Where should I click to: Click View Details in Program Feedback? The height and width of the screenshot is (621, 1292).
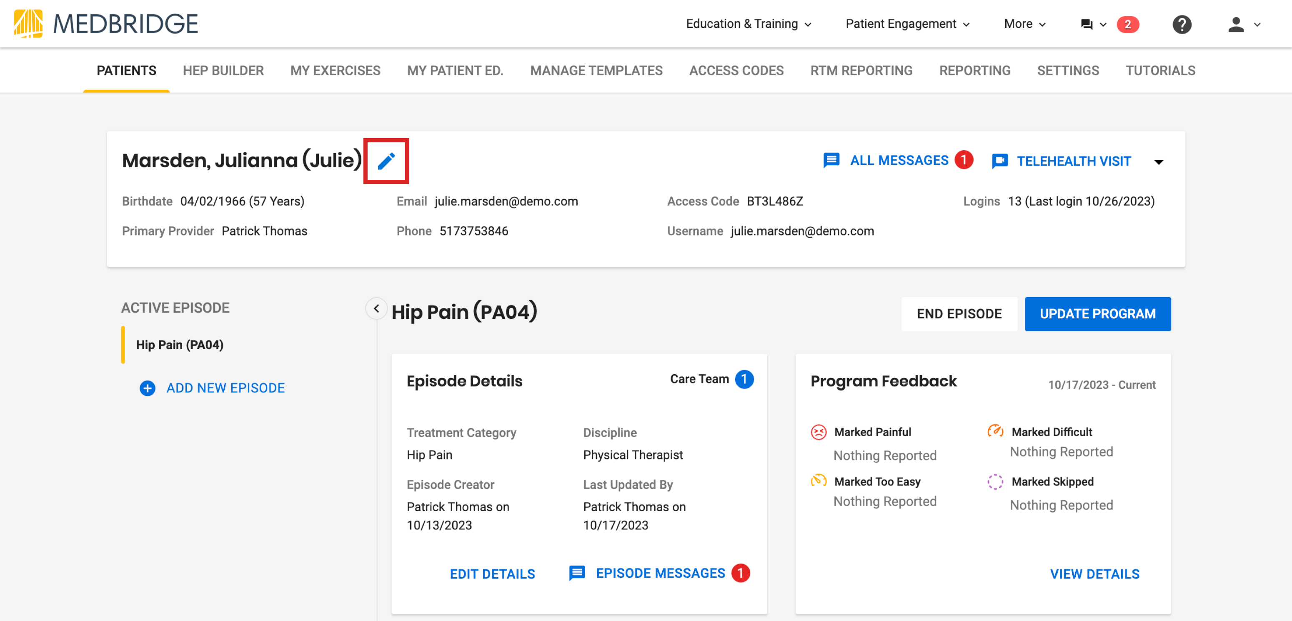click(1094, 574)
